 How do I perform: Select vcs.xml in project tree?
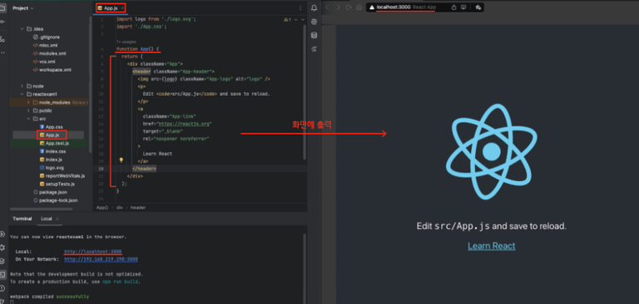click(x=47, y=62)
